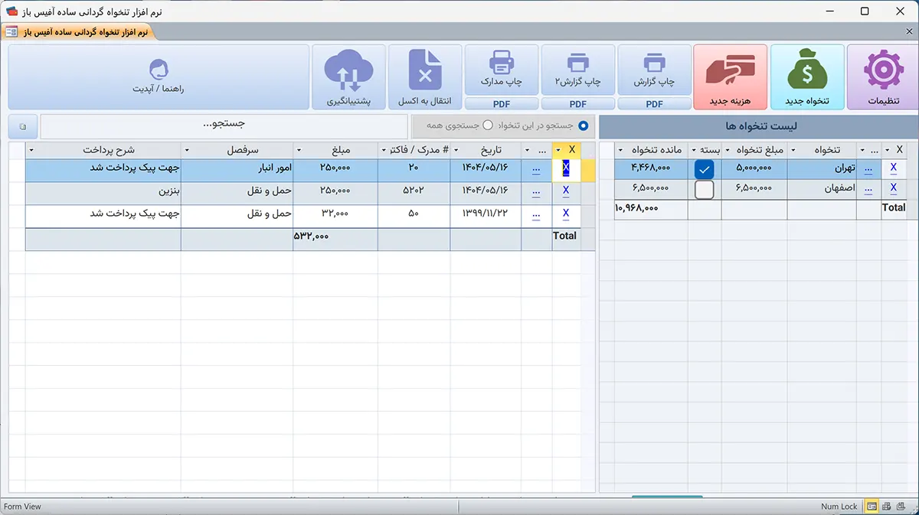Click the 32,000 amount cell
This screenshot has width=919, height=515.
(335, 215)
